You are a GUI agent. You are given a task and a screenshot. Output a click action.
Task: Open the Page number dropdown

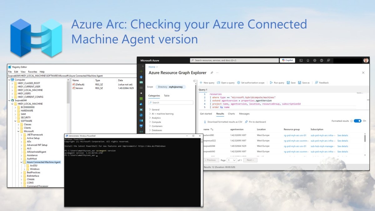click(231, 160)
